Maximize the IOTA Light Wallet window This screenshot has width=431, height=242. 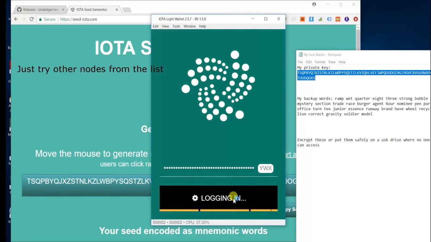click(266, 19)
